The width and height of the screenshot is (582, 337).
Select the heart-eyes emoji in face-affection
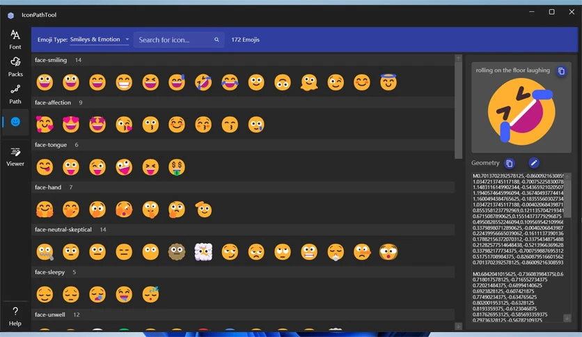pyautogui.click(x=71, y=125)
